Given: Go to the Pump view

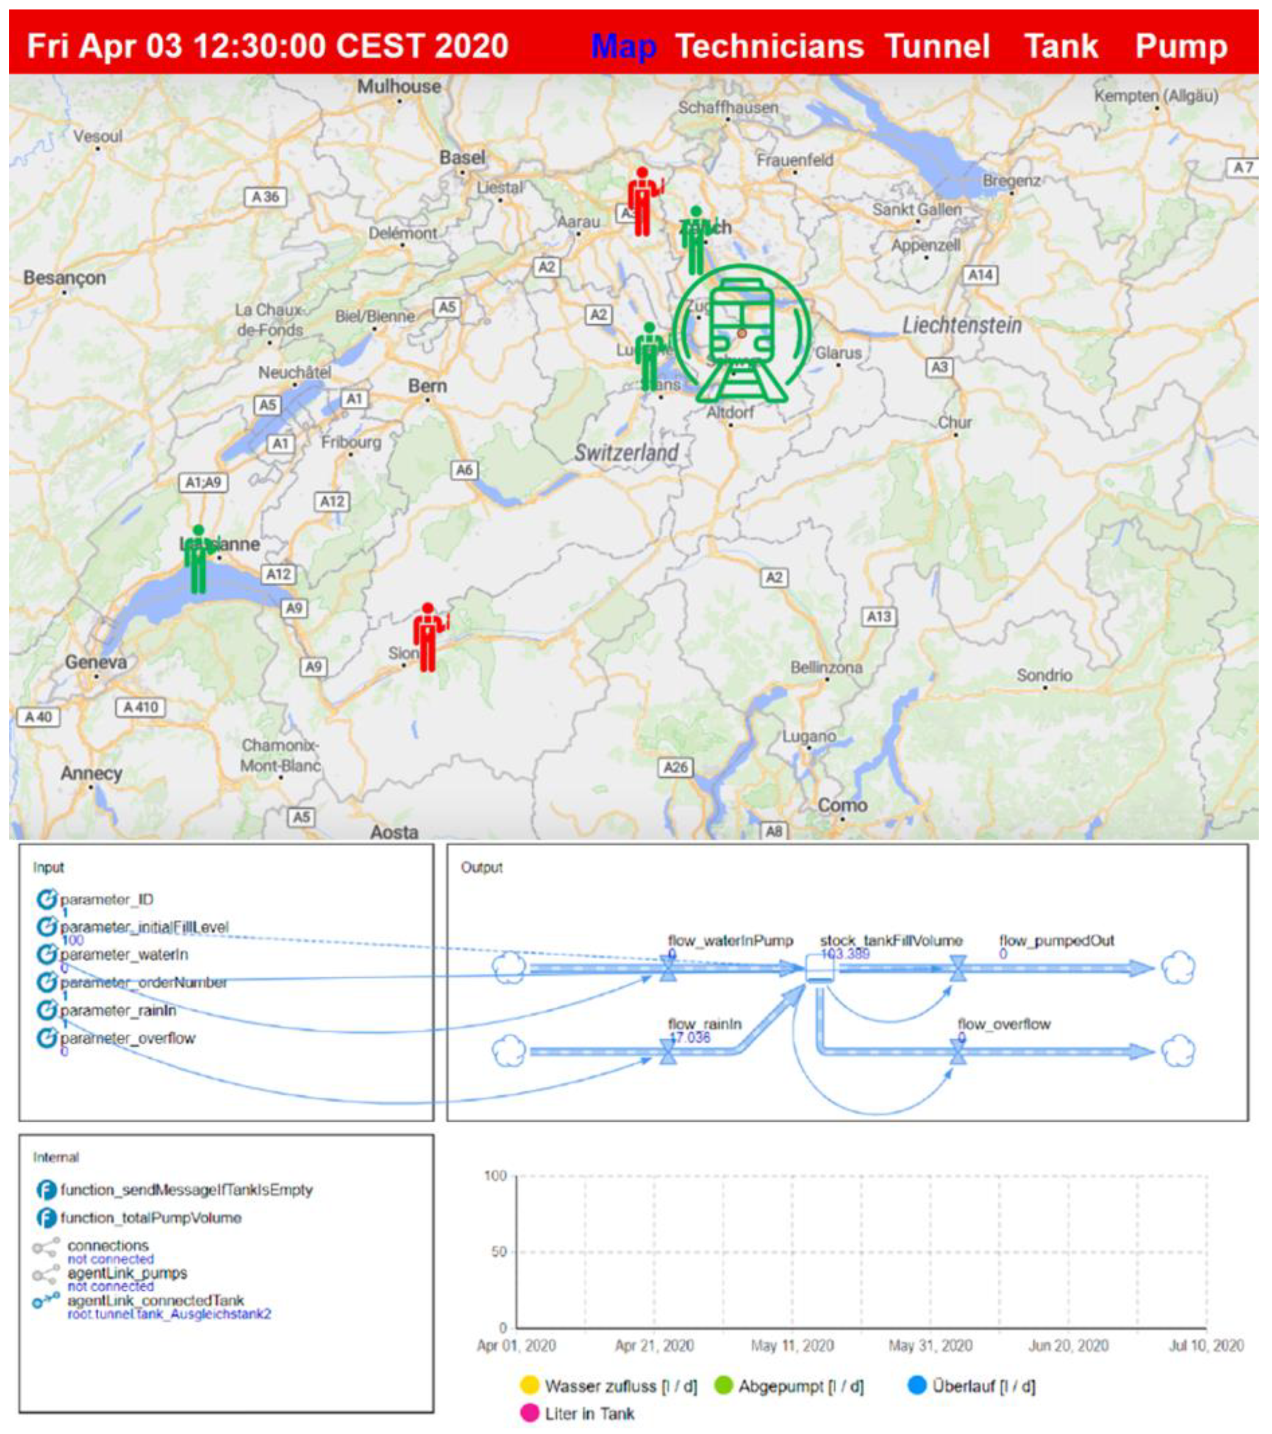Looking at the screenshot, I should (1181, 46).
